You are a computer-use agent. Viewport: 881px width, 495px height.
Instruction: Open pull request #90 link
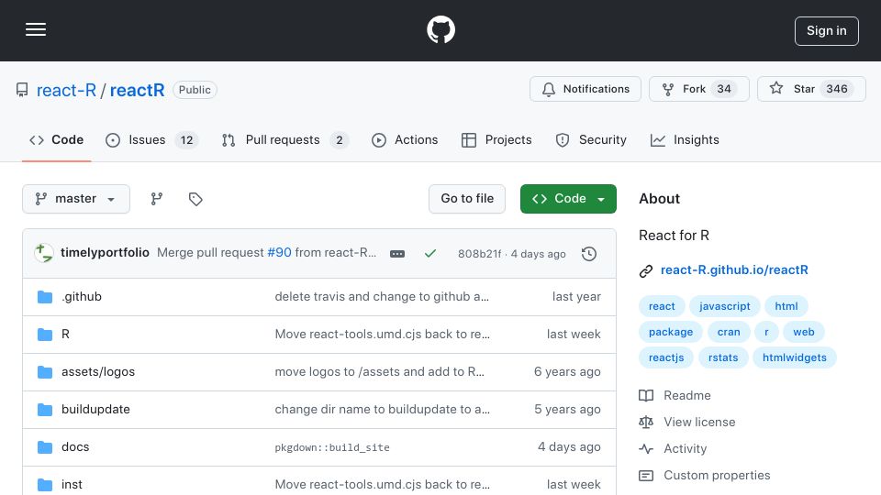pos(279,253)
